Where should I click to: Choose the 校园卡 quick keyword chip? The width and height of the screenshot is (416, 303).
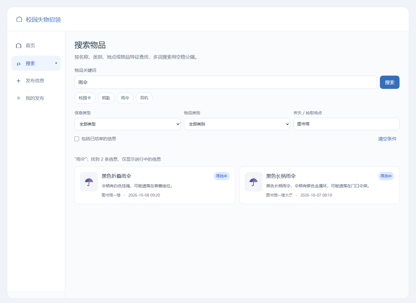[x=85, y=98]
